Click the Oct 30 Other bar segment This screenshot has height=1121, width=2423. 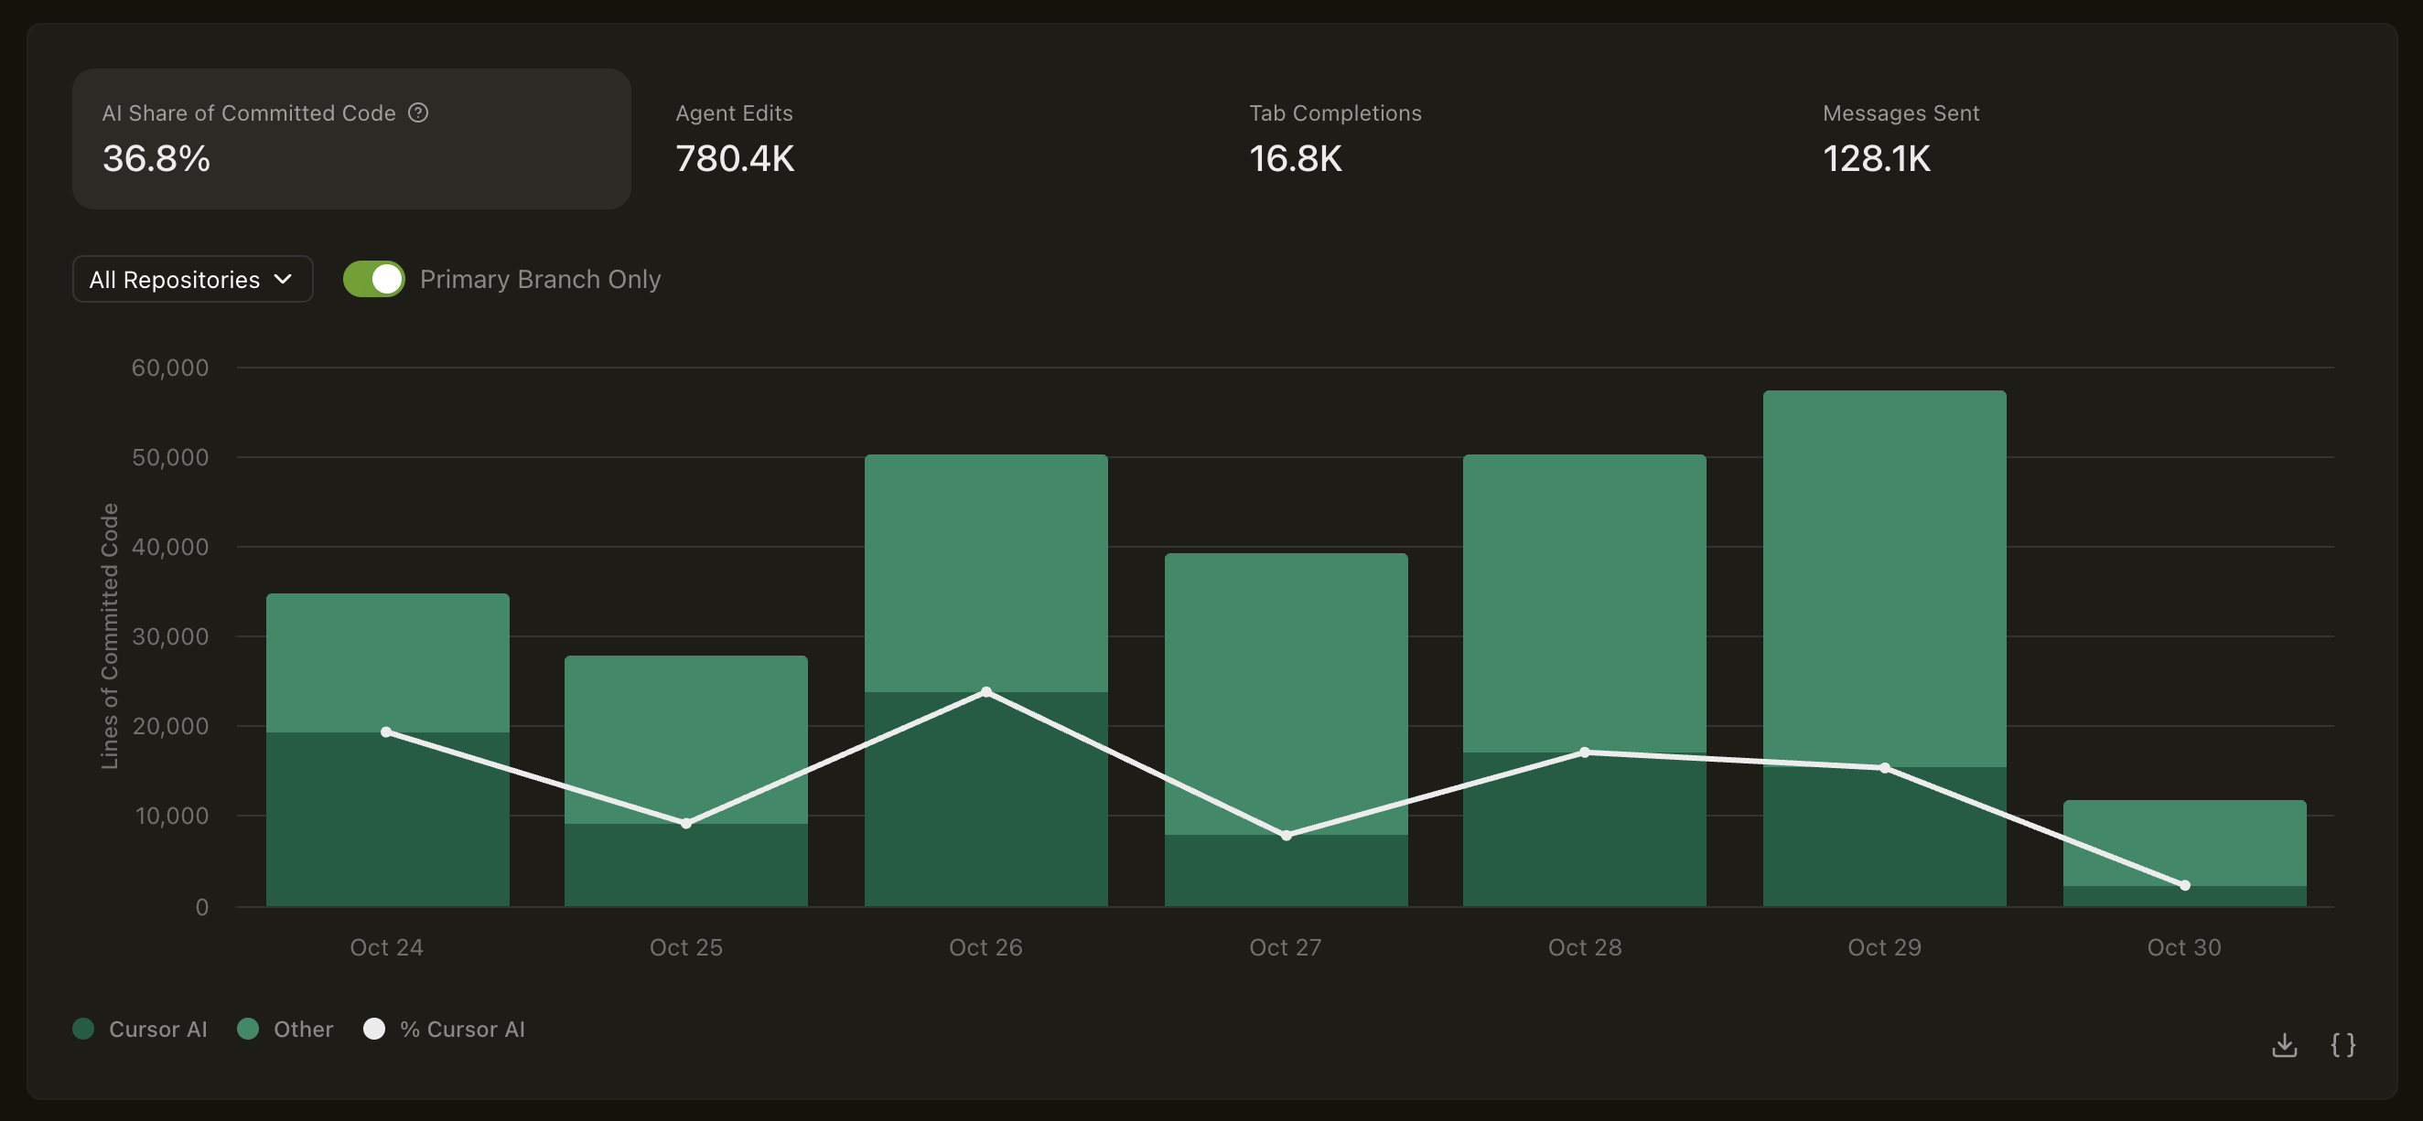(2184, 843)
